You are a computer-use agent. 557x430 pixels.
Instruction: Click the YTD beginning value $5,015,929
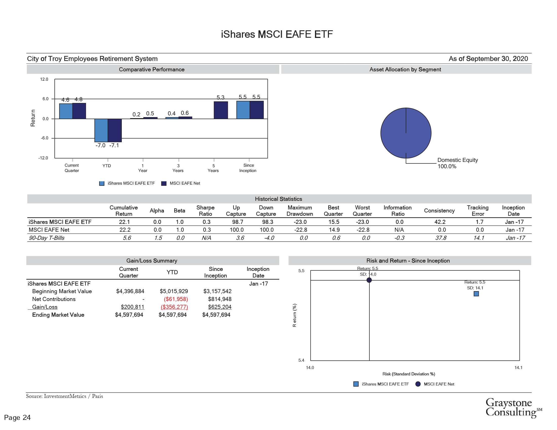pos(174,291)
